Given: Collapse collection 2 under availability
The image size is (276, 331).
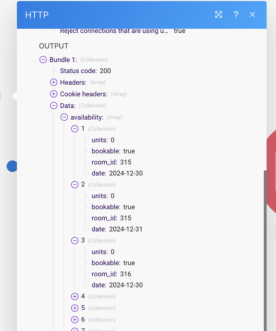Looking at the screenshot, I should click(x=74, y=185).
